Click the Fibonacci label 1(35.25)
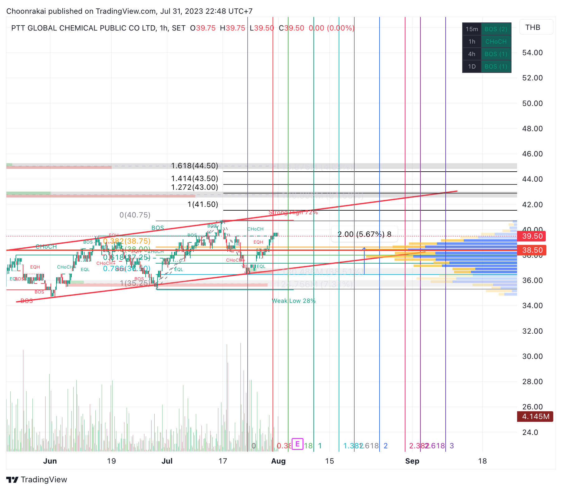 click(135, 283)
